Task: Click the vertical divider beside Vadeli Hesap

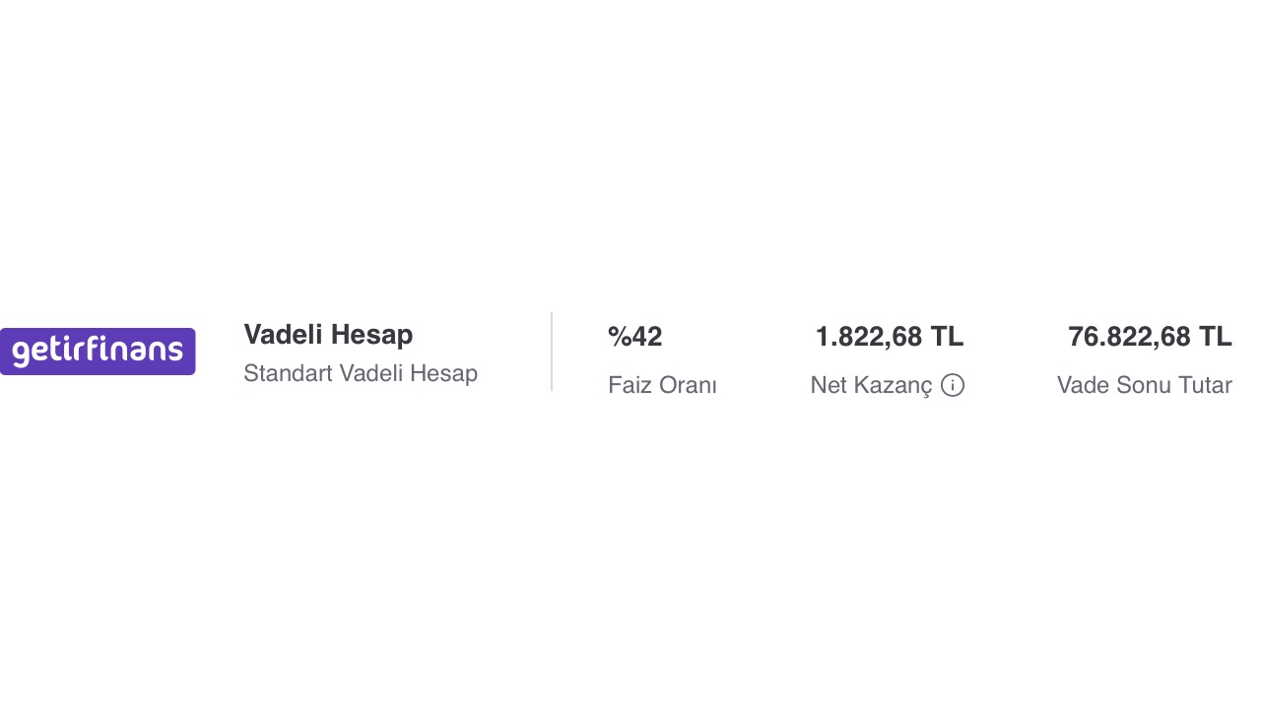Action: (552, 352)
